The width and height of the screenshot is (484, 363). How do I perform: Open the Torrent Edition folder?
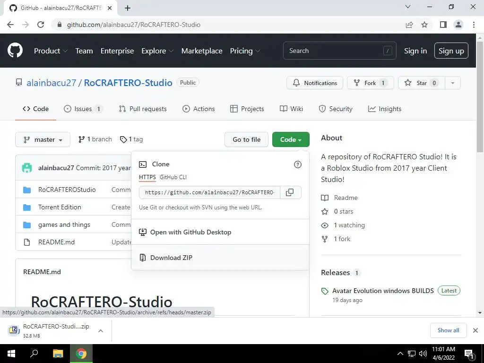click(x=60, y=207)
